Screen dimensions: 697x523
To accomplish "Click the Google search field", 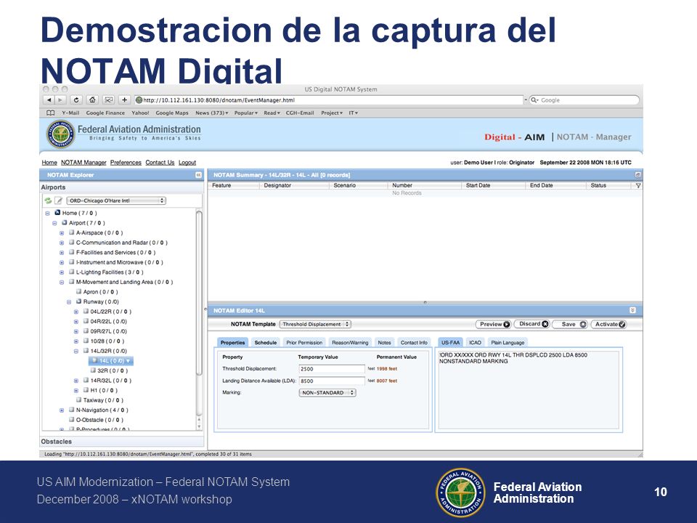I will [x=584, y=100].
